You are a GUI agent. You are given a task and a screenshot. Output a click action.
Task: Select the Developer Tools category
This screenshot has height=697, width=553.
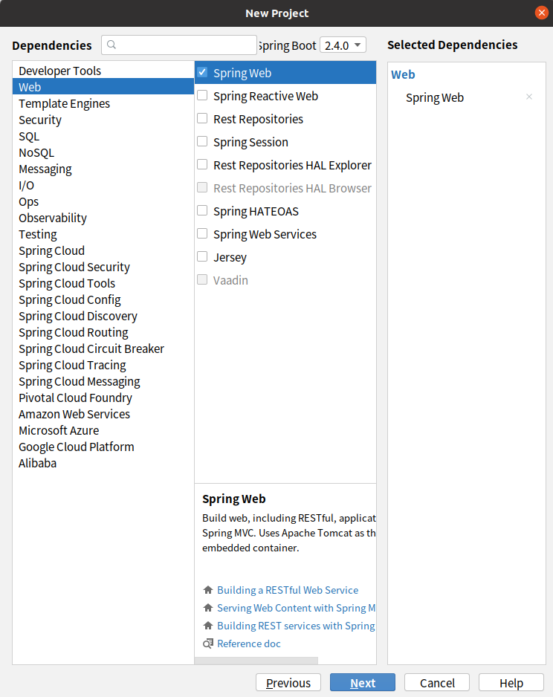click(x=103, y=71)
